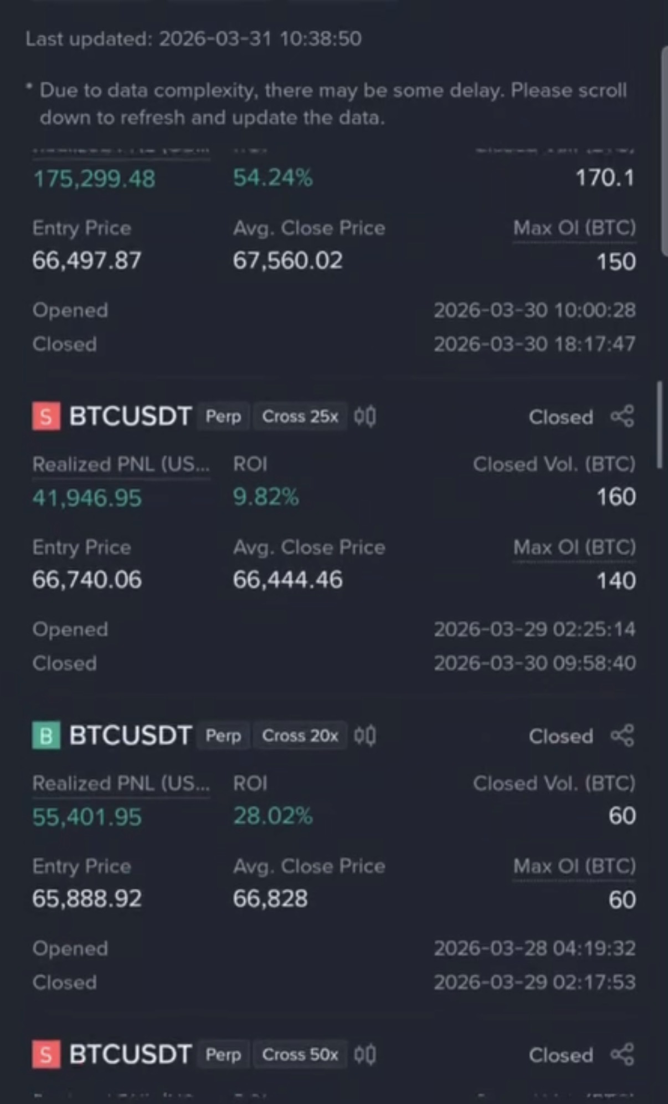
Task: Select the Cross 50x leverage tag
Action: [300, 1055]
